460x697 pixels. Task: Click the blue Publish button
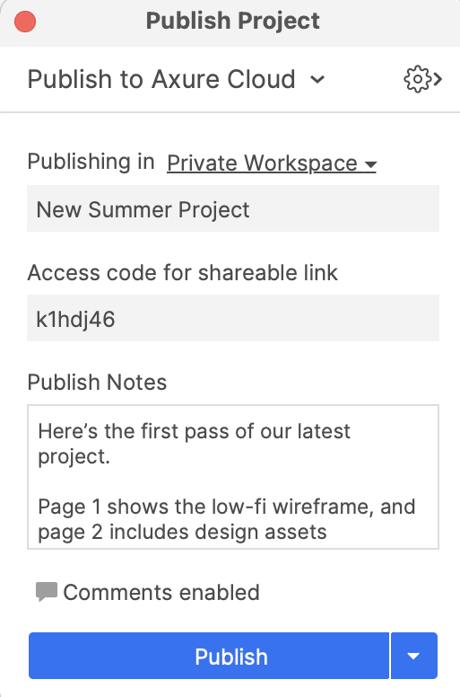[x=209, y=656]
